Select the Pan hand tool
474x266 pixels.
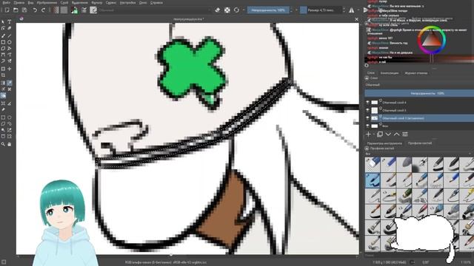click(x=10, y=144)
